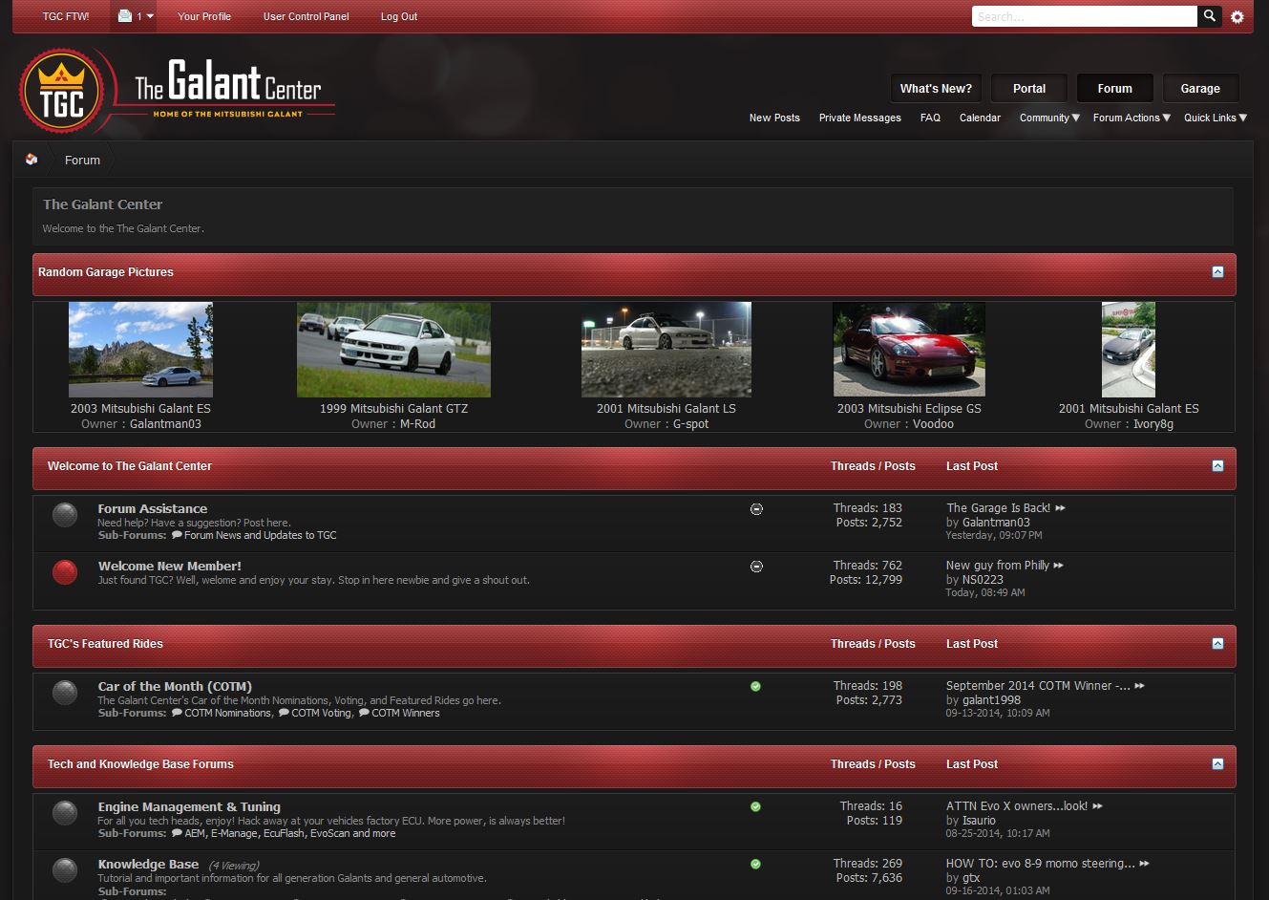The height and width of the screenshot is (900, 1269).
Task: Open 2001 Mitsubishi Galant ES garage picture
Action: click(1129, 350)
